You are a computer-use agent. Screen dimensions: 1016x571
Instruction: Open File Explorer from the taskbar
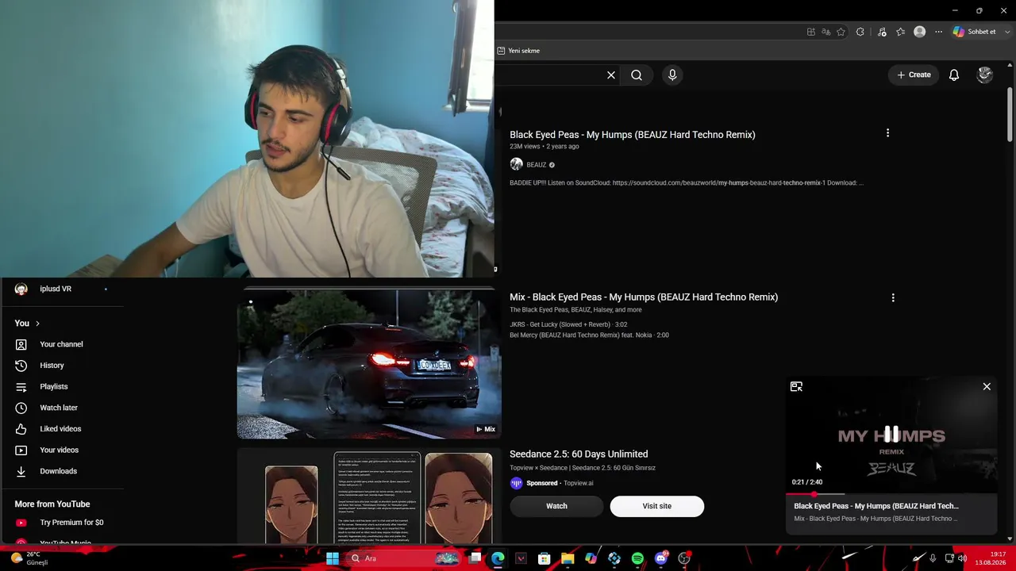pos(568,558)
